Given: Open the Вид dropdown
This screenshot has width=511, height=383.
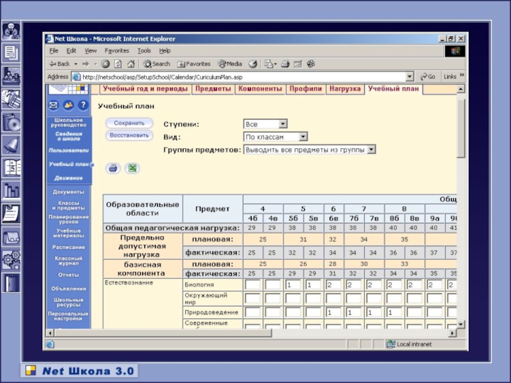Looking at the screenshot, I should tap(275, 137).
